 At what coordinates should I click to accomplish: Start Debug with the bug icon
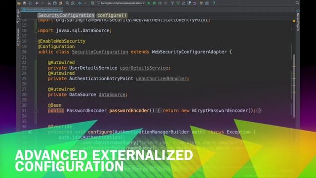tap(155, 3)
